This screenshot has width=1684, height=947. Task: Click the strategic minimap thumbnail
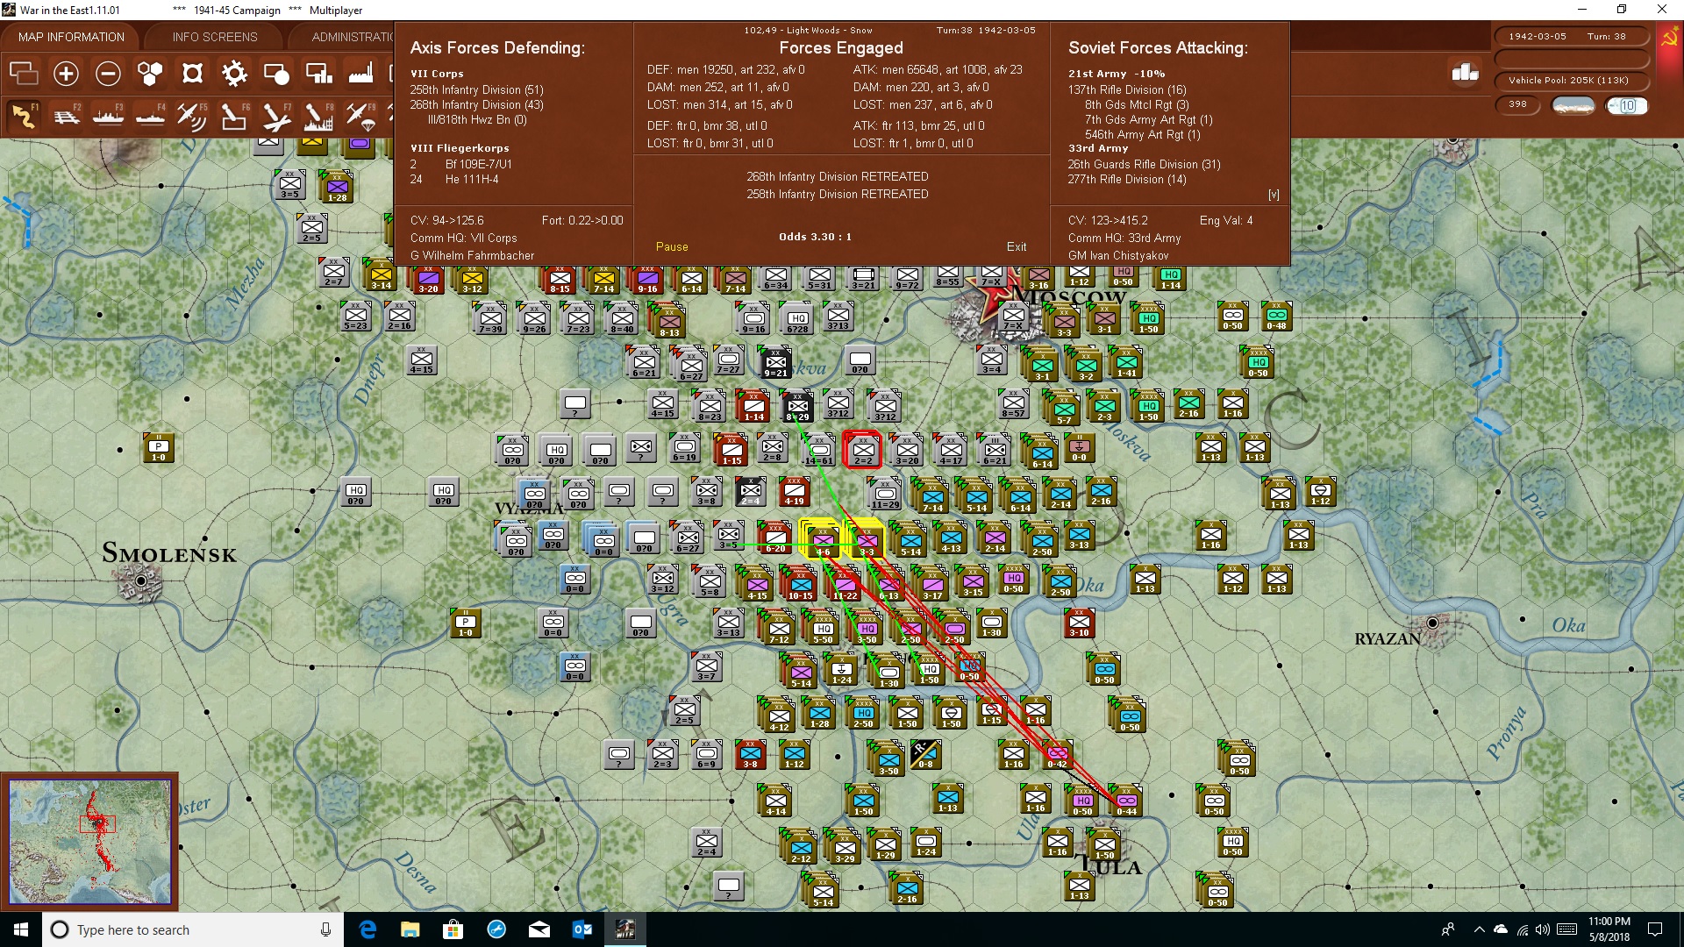89,842
